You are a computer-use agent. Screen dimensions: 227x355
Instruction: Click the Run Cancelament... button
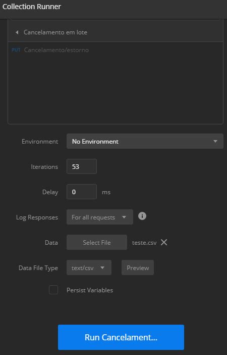[121, 337]
